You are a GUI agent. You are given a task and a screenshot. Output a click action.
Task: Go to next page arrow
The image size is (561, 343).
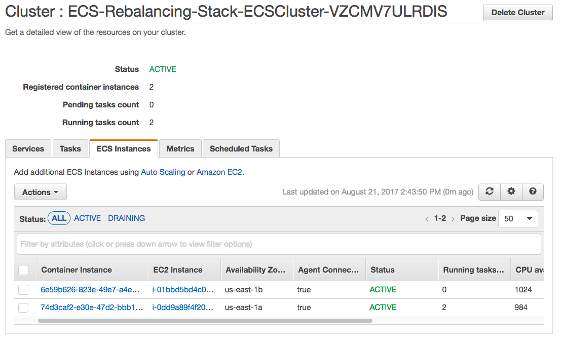(x=453, y=219)
